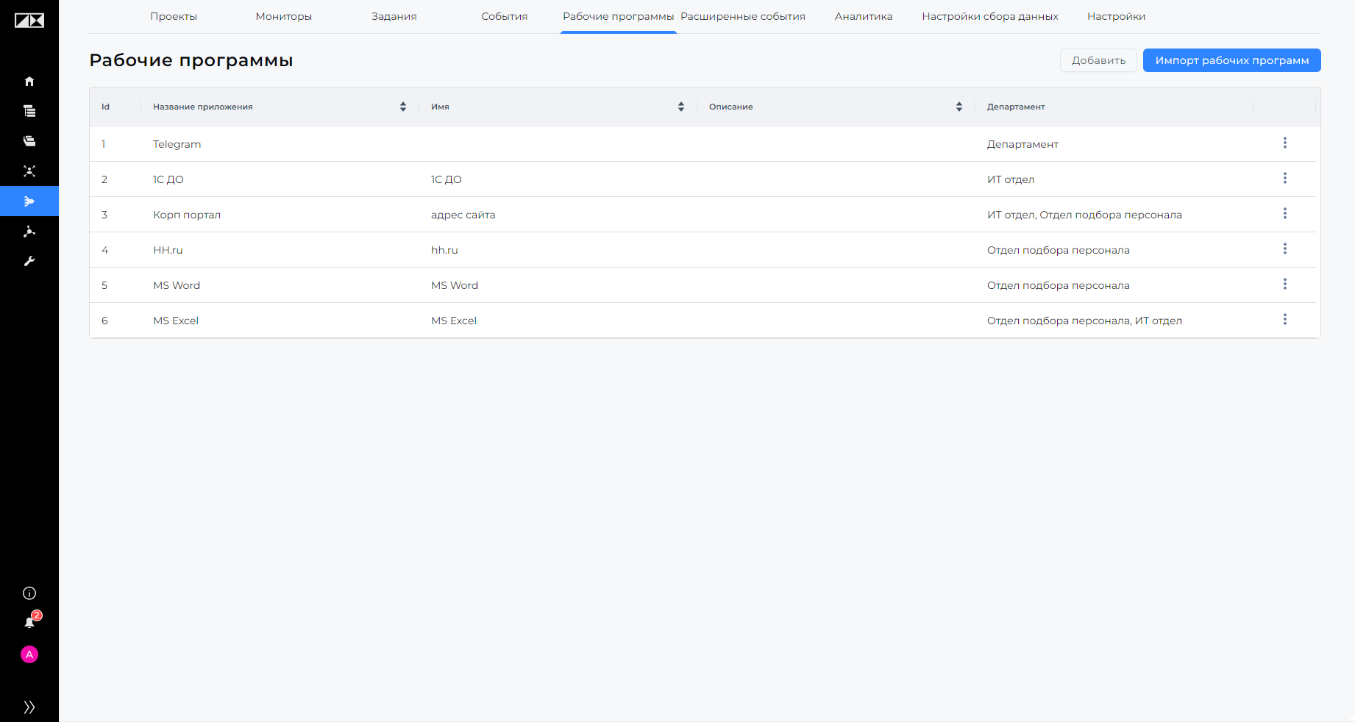The image size is (1355, 722).
Task: Select the 'Корп портал' table row
Action: [705, 215]
